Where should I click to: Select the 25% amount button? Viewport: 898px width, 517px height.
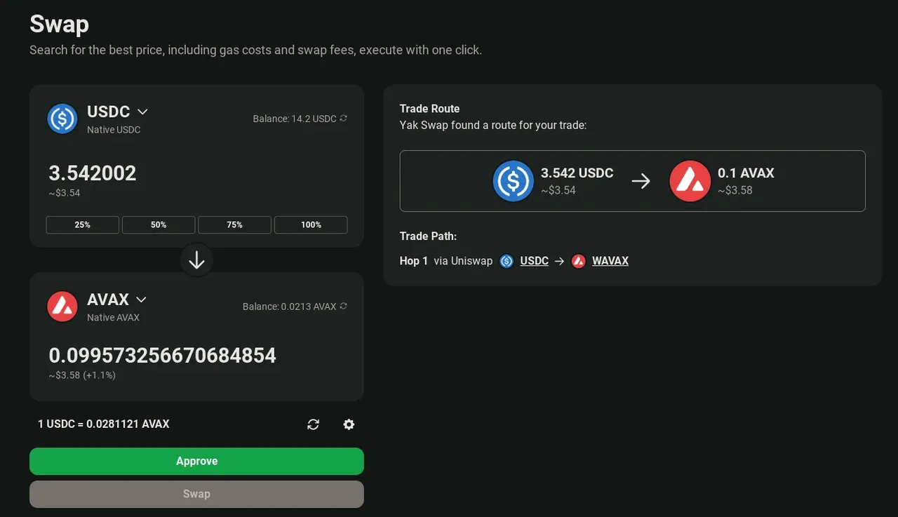(83, 224)
